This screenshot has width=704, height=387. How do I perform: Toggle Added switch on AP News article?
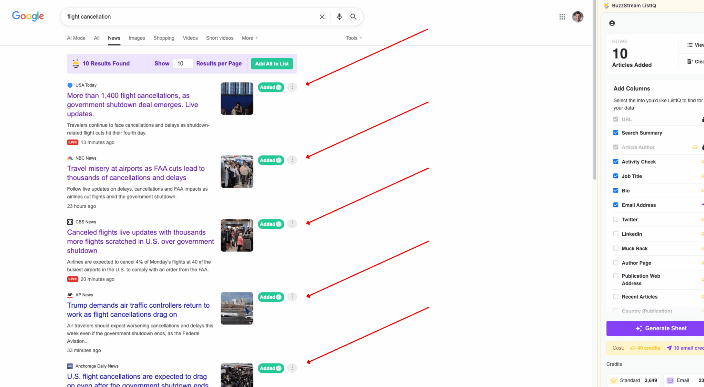pyautogui.click(x=271, y=297)
